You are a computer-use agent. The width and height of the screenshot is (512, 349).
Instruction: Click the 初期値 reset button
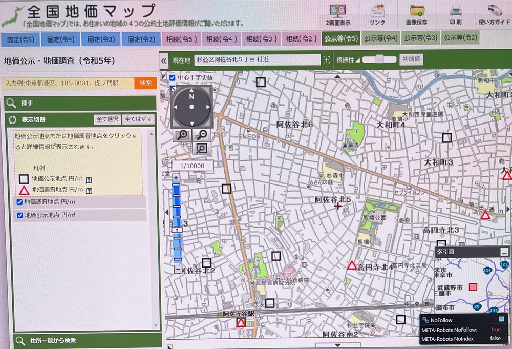pos(411,59)
